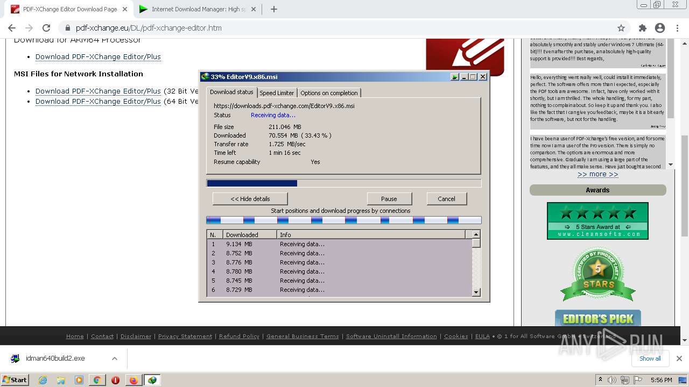Screen dimensions: 689x387
Task: Open the Refund Policy footer link
Action: [x=239, y=336]
